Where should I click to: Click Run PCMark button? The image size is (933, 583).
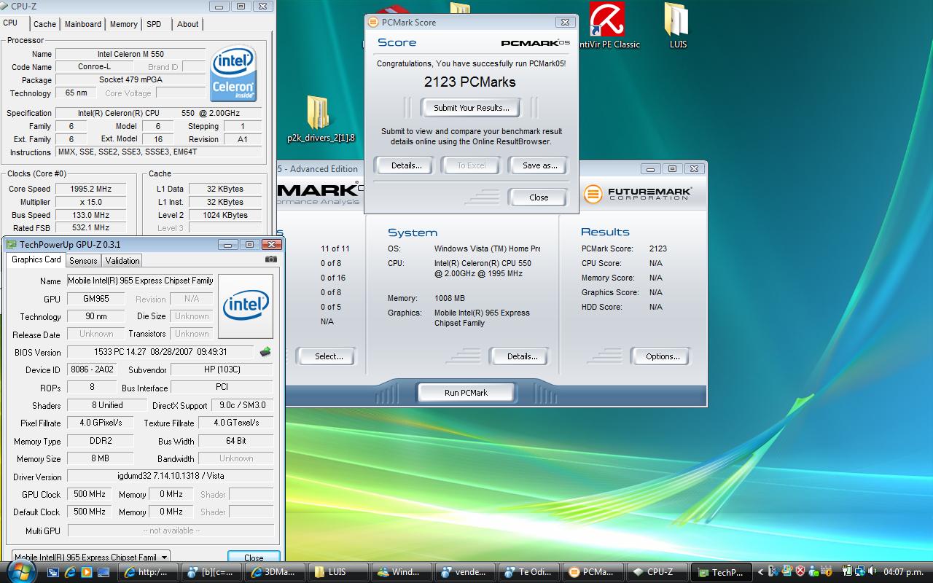pos(466,393)
